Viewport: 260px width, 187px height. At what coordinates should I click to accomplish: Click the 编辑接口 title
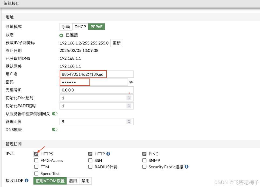click(12, 4)
